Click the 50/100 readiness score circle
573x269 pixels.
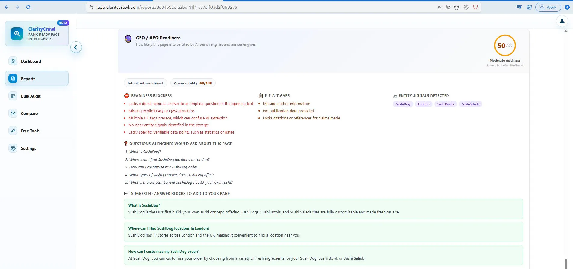click(505, 45)
